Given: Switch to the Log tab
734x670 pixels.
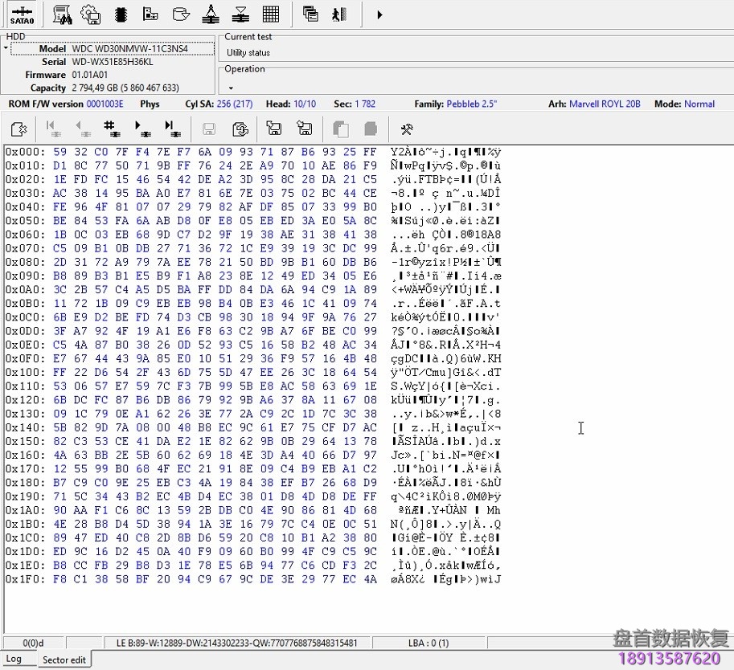Looking at the screenshot, I should pyautogui.click(x=18, y=659).
